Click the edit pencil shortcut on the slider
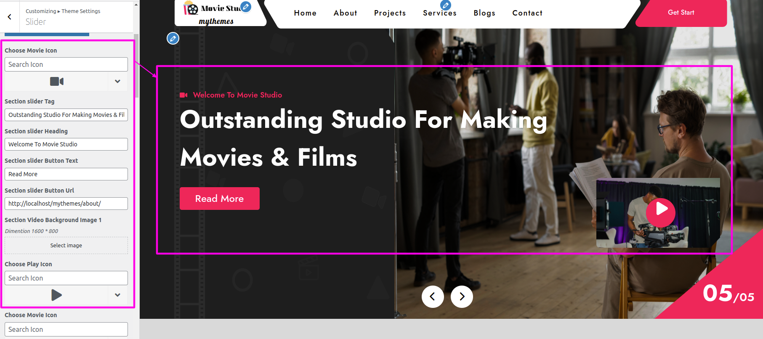 [173, 38]
